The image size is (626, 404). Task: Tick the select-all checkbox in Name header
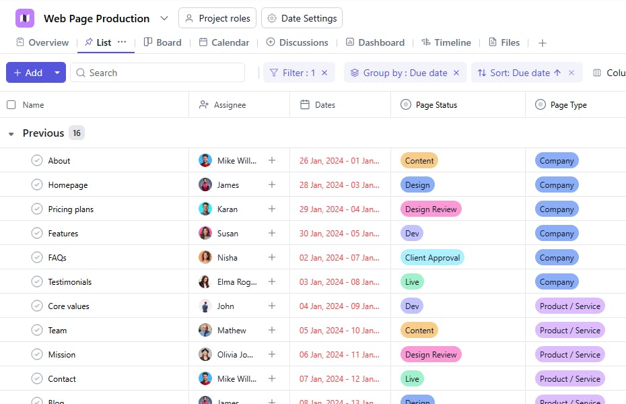(11, 105)
